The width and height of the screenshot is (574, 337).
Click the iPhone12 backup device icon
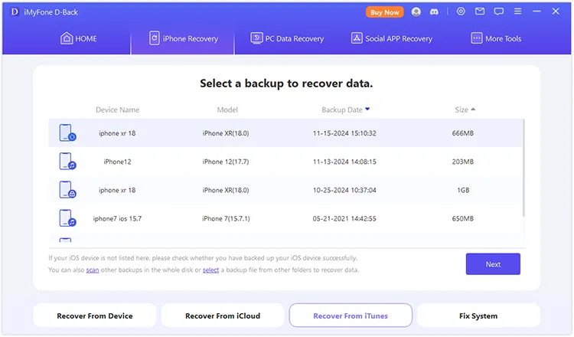[x=67, y=161]
